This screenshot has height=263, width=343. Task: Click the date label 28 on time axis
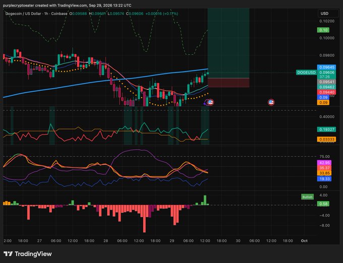105,241
